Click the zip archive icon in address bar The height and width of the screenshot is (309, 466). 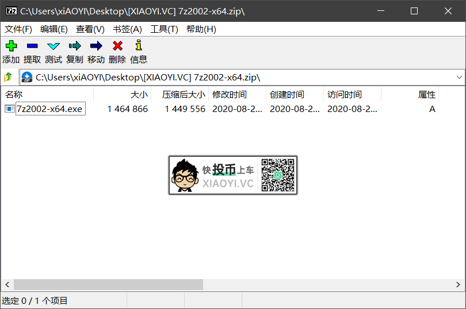(27, 77)
